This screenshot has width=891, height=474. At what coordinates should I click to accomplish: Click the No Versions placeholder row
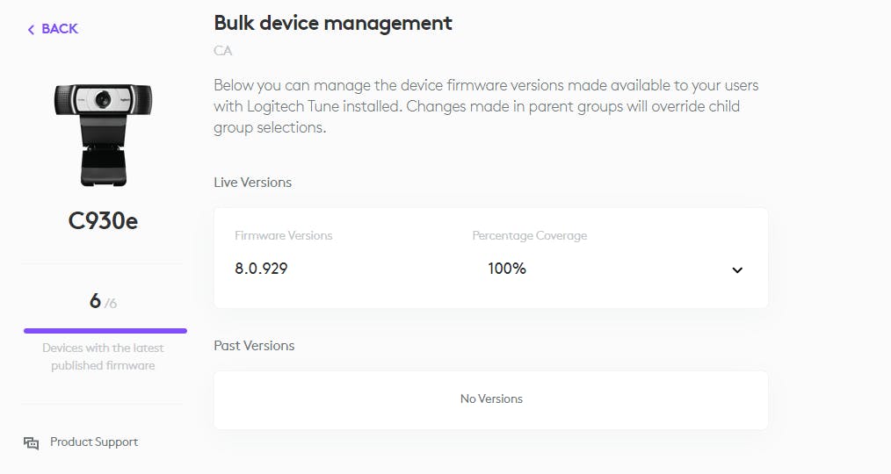(x=490, y=399)
